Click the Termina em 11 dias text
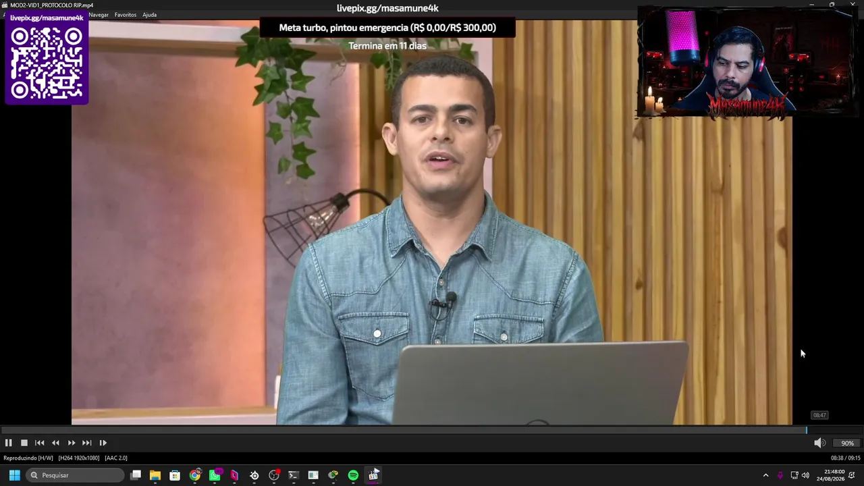Viewport: 864px width, 486px height. point(387,46)
